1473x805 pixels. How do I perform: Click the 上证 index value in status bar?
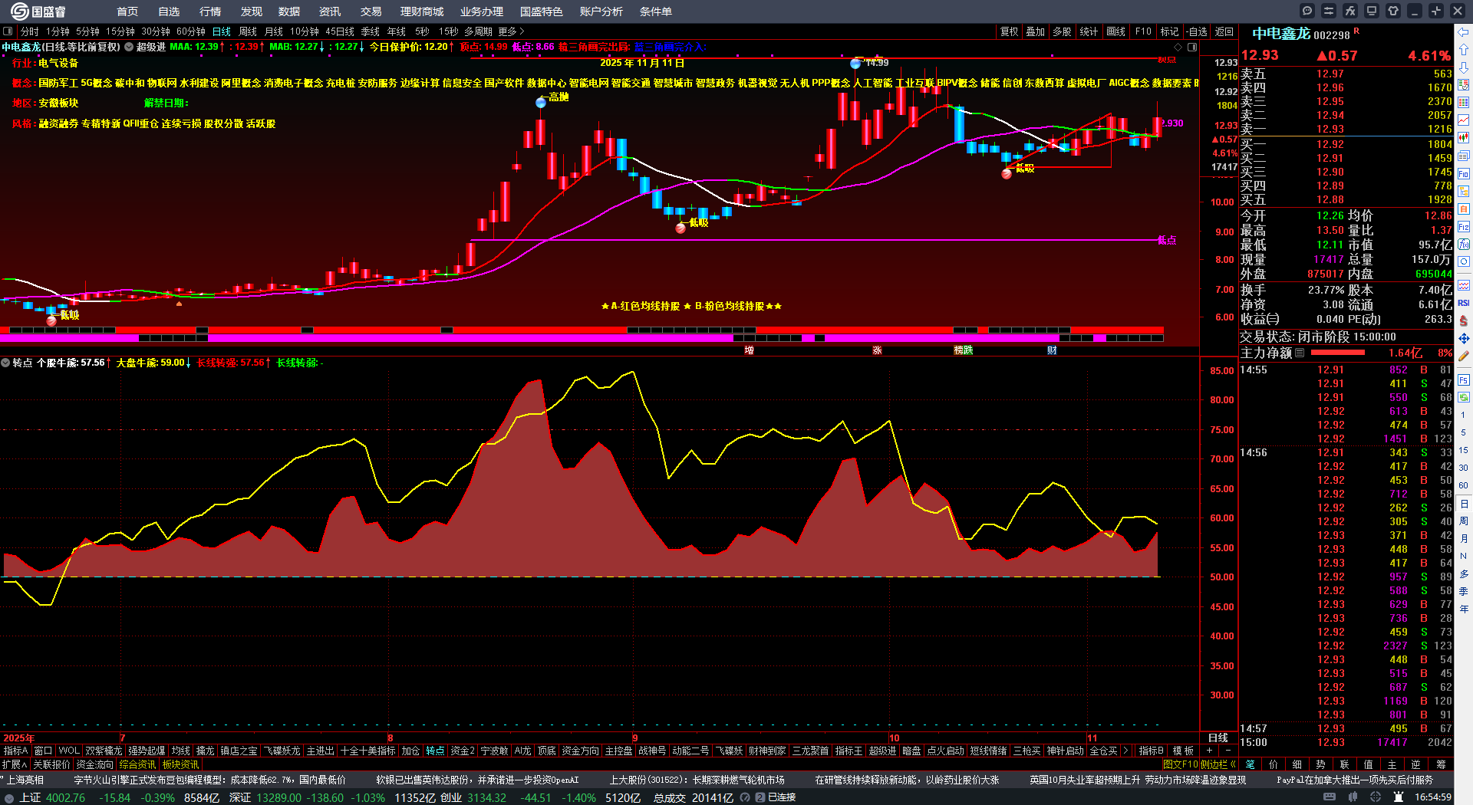pyautogui.click(x=66, y=797)
